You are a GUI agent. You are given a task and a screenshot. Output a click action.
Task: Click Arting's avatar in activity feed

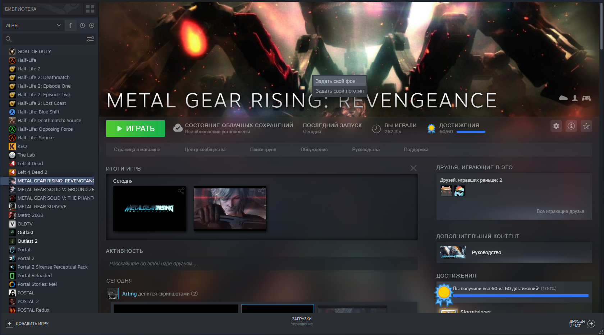point(113,294)
